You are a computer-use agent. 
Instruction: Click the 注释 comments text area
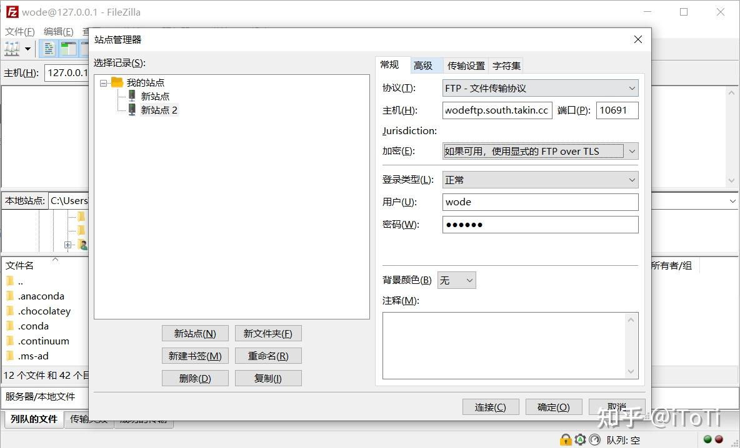point(510,346)
